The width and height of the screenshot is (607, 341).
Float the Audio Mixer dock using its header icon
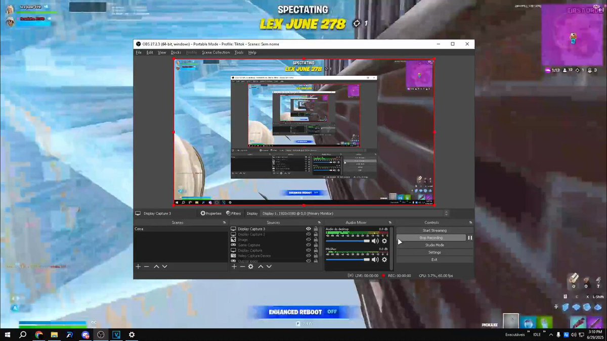389,222
